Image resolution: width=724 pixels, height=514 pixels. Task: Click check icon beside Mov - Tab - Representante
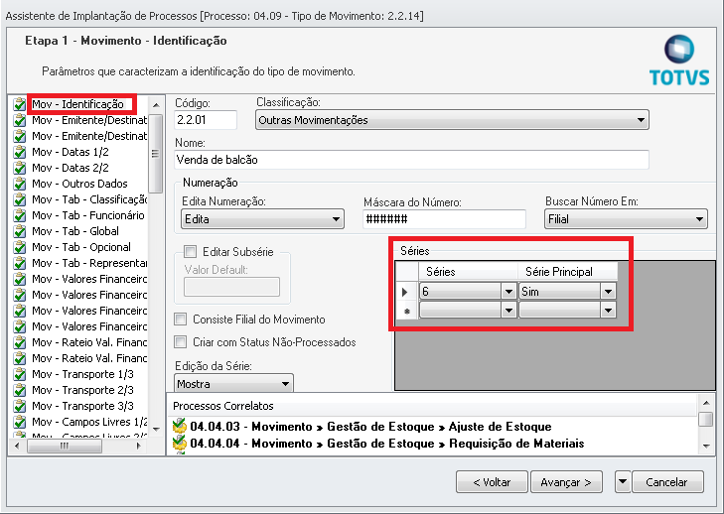[20, 264]
